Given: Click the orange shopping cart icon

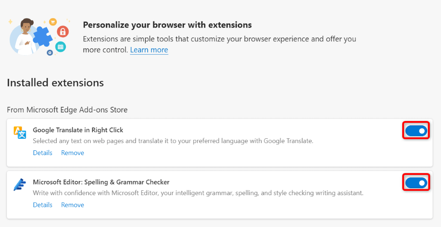Looking at the screenshot, I should 53,22.
